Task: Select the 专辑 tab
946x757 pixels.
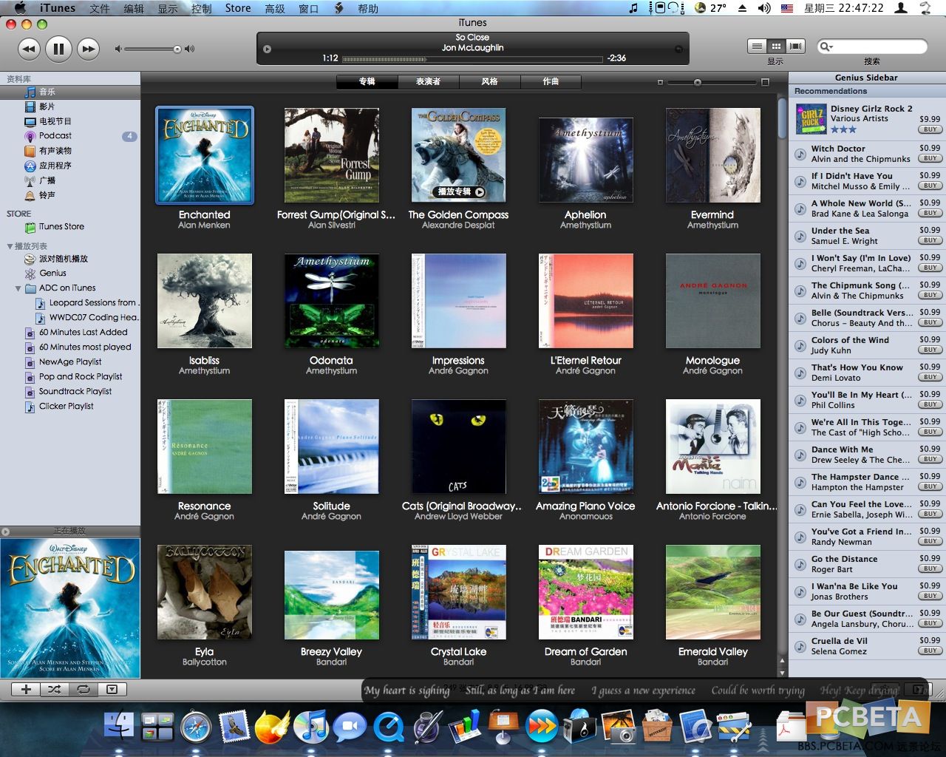Action: coord(367,82)
